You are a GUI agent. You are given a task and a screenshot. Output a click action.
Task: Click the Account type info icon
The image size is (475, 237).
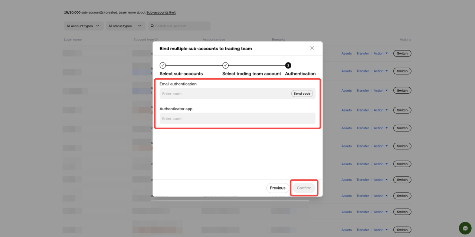[156, 40]
